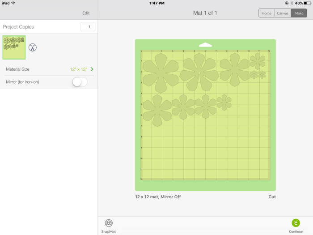The image size is (313, 235).
Task: Expand Material Size options chevron
Action: [x=92, y=69]
